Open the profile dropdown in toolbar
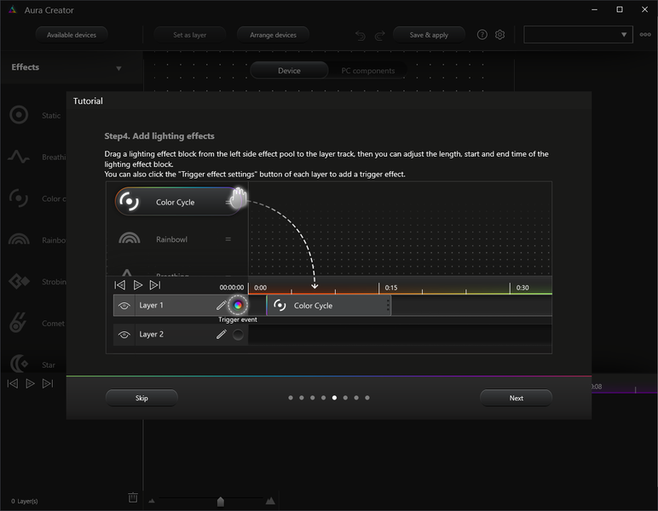Screen dimensions: 658x511 point(578,35)
